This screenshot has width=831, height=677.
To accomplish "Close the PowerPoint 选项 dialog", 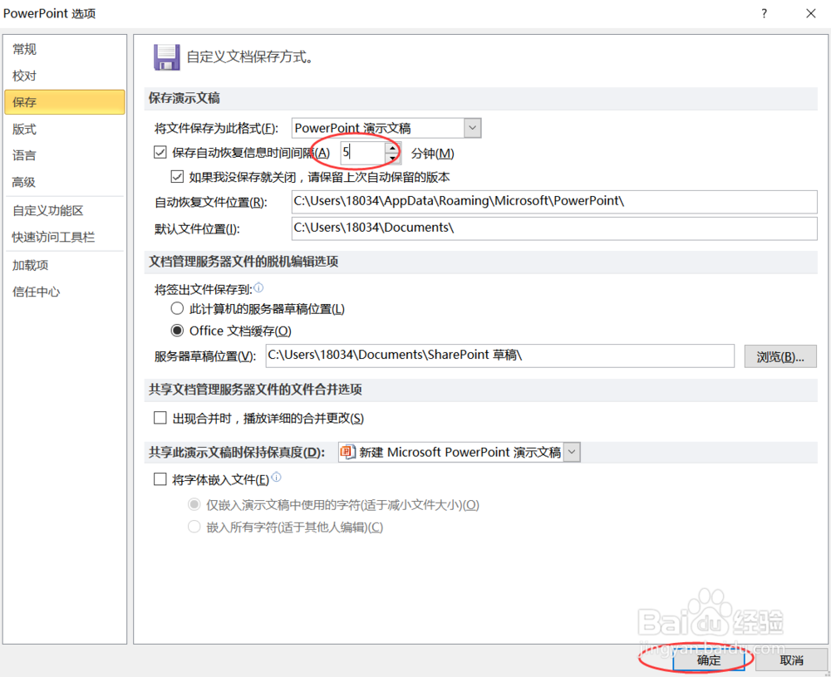I will [x=811, y=13].
